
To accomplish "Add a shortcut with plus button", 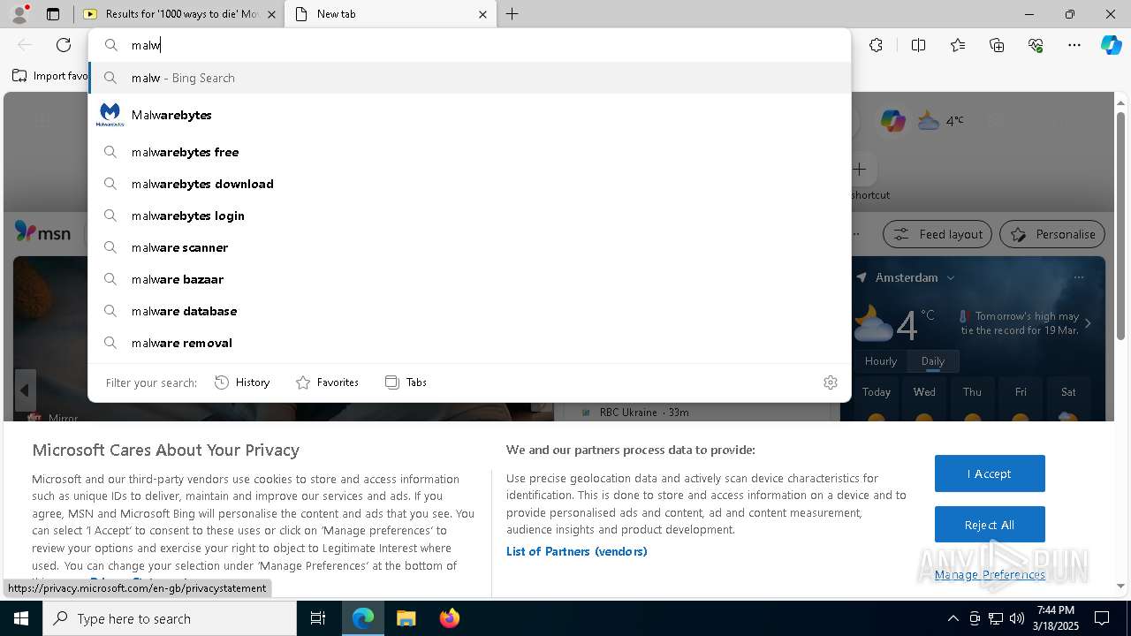I will [860, 169].
